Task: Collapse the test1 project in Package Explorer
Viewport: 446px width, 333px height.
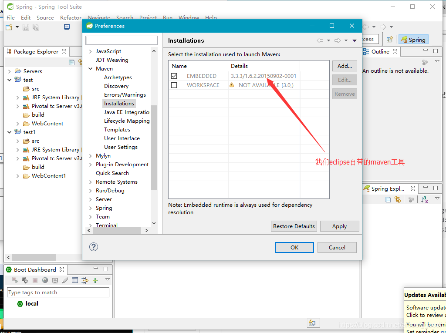Action: click(x=10, y=132)
